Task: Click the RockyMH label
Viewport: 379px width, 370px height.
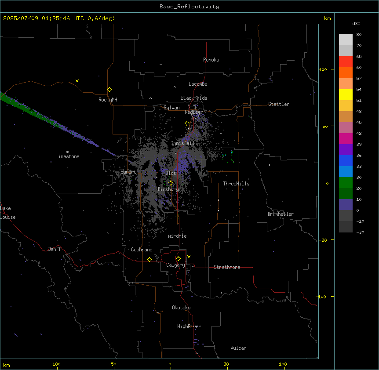Action: (x=108, y=100)
